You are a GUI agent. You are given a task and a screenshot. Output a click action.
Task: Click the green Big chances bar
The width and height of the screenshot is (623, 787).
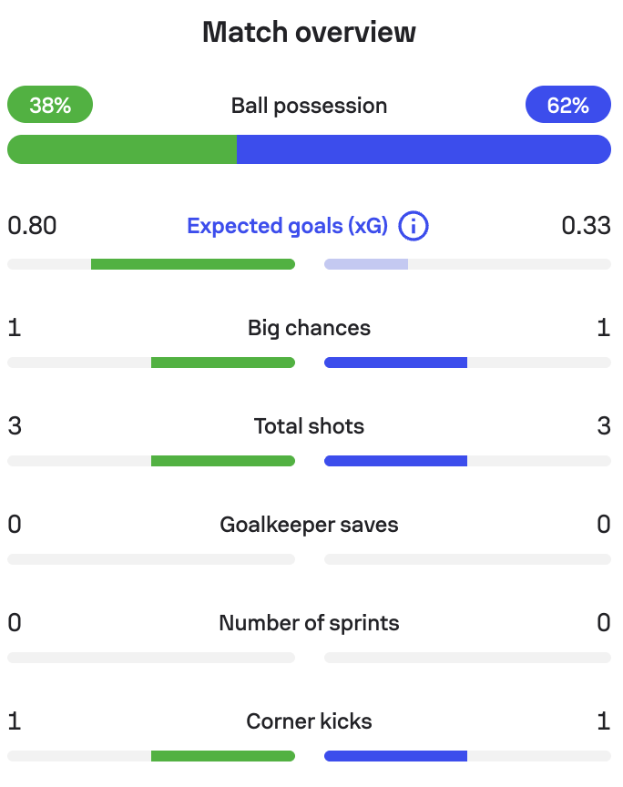[x=223, y=363]
